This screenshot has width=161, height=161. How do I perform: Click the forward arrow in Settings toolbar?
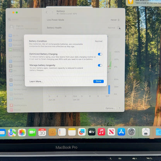point(52,12)
